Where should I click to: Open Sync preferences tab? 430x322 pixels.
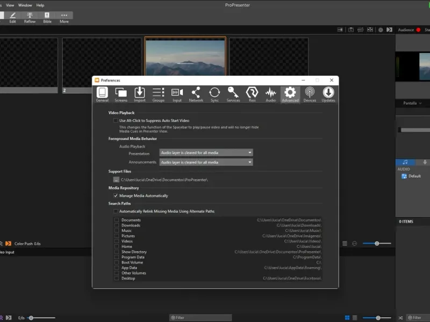pos(214,94)
